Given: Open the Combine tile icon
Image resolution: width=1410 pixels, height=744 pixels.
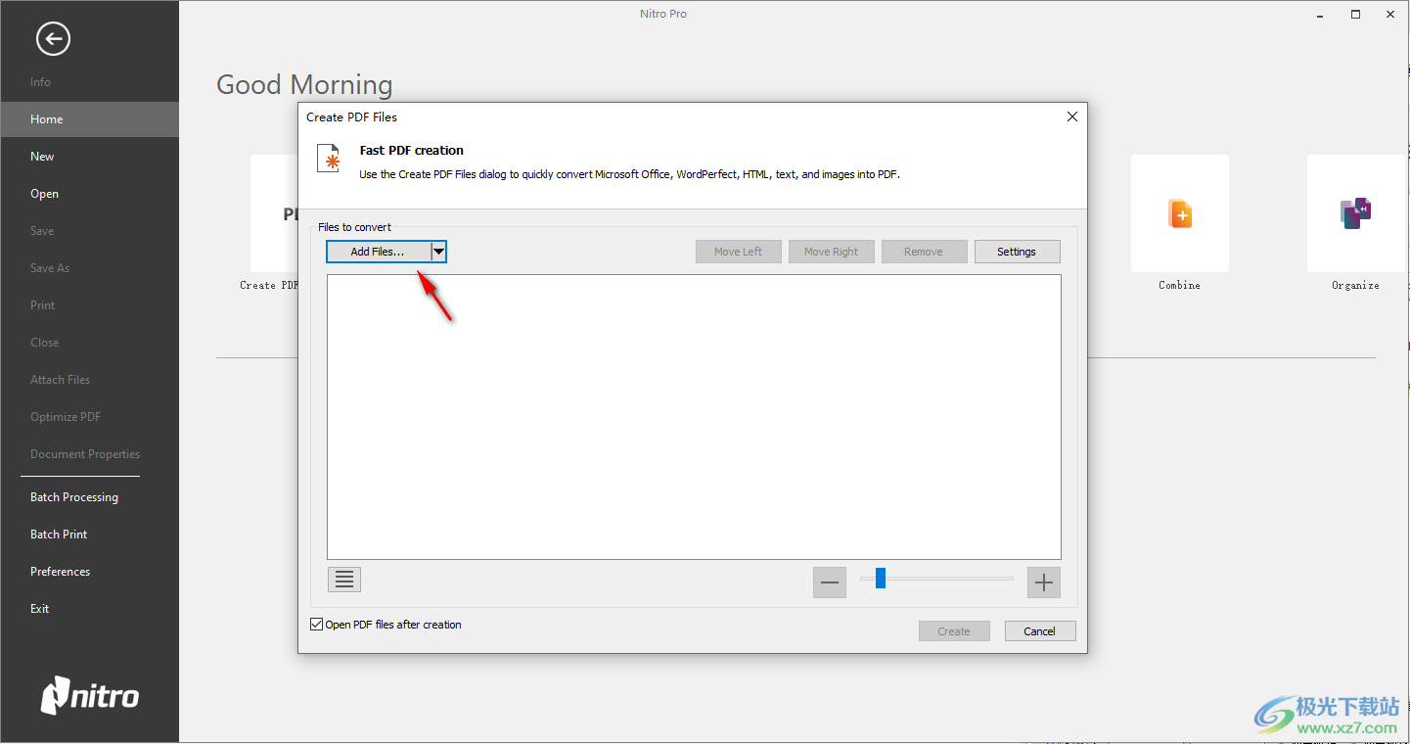Looking at the screenshot, I should coord(1180,213).
